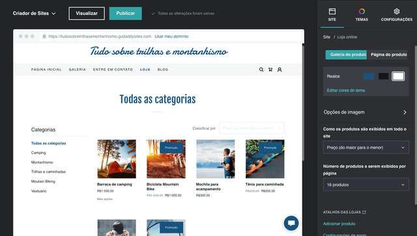Screen dimensions: 417x236
Task: Click the ATALHOS DAS LOJAS heading
Action: [342, 212]
